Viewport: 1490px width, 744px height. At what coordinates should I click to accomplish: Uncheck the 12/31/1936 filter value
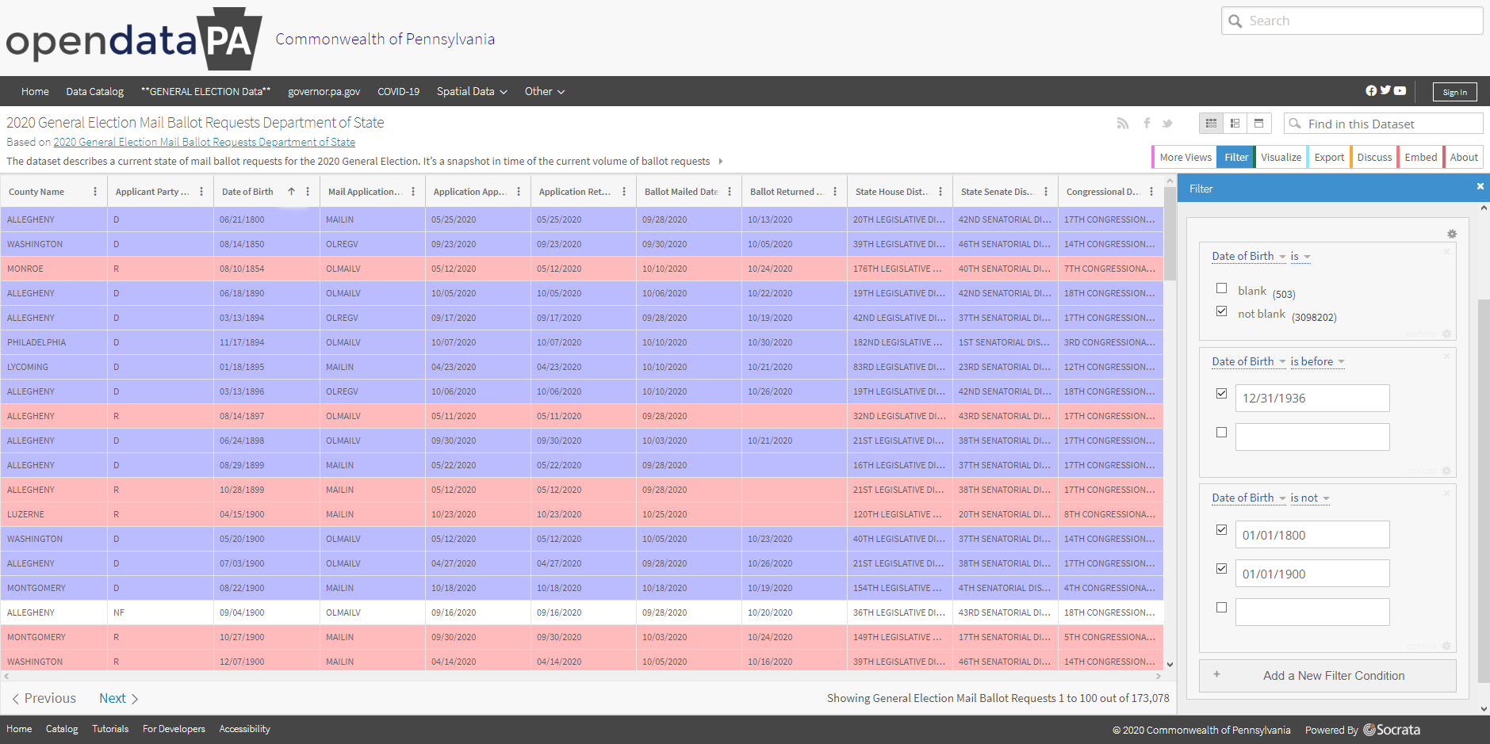coord(1221,394)
